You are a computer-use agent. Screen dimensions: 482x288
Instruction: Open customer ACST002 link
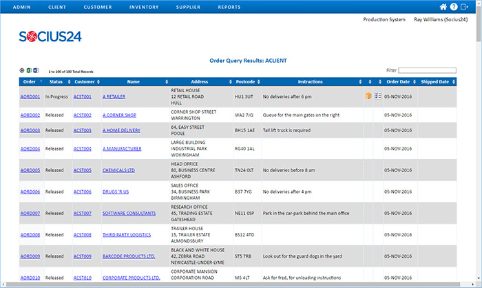point(83,115)
